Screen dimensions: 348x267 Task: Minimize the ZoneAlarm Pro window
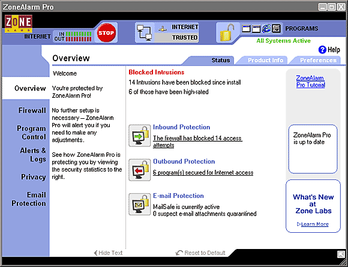322,7
